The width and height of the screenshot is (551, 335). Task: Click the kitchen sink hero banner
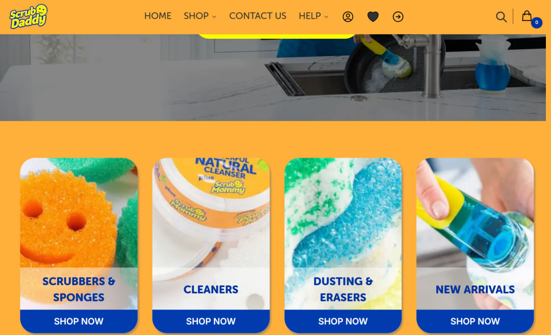pos(272,78)
